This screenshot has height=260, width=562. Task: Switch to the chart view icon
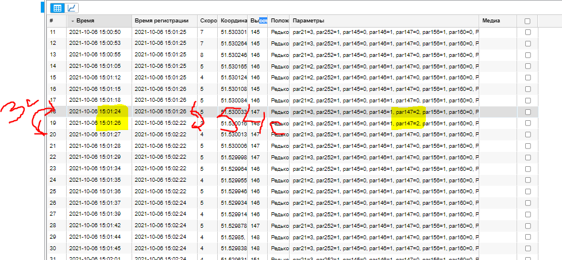(72, 8)
